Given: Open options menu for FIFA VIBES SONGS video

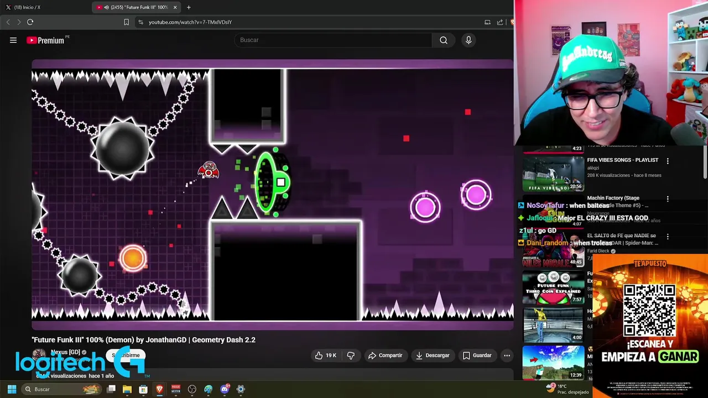Looking at the screenshot, I should tap(668, 161).
